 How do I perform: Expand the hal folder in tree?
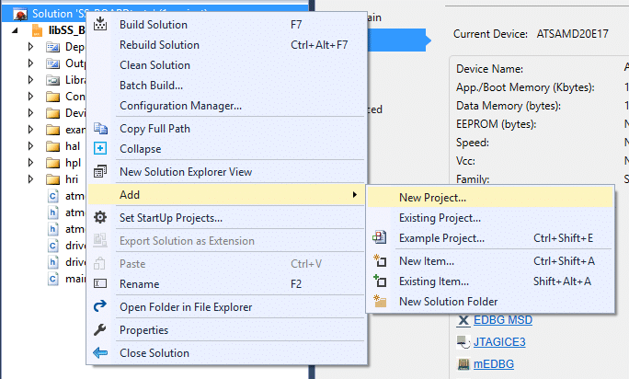(30, 146)
